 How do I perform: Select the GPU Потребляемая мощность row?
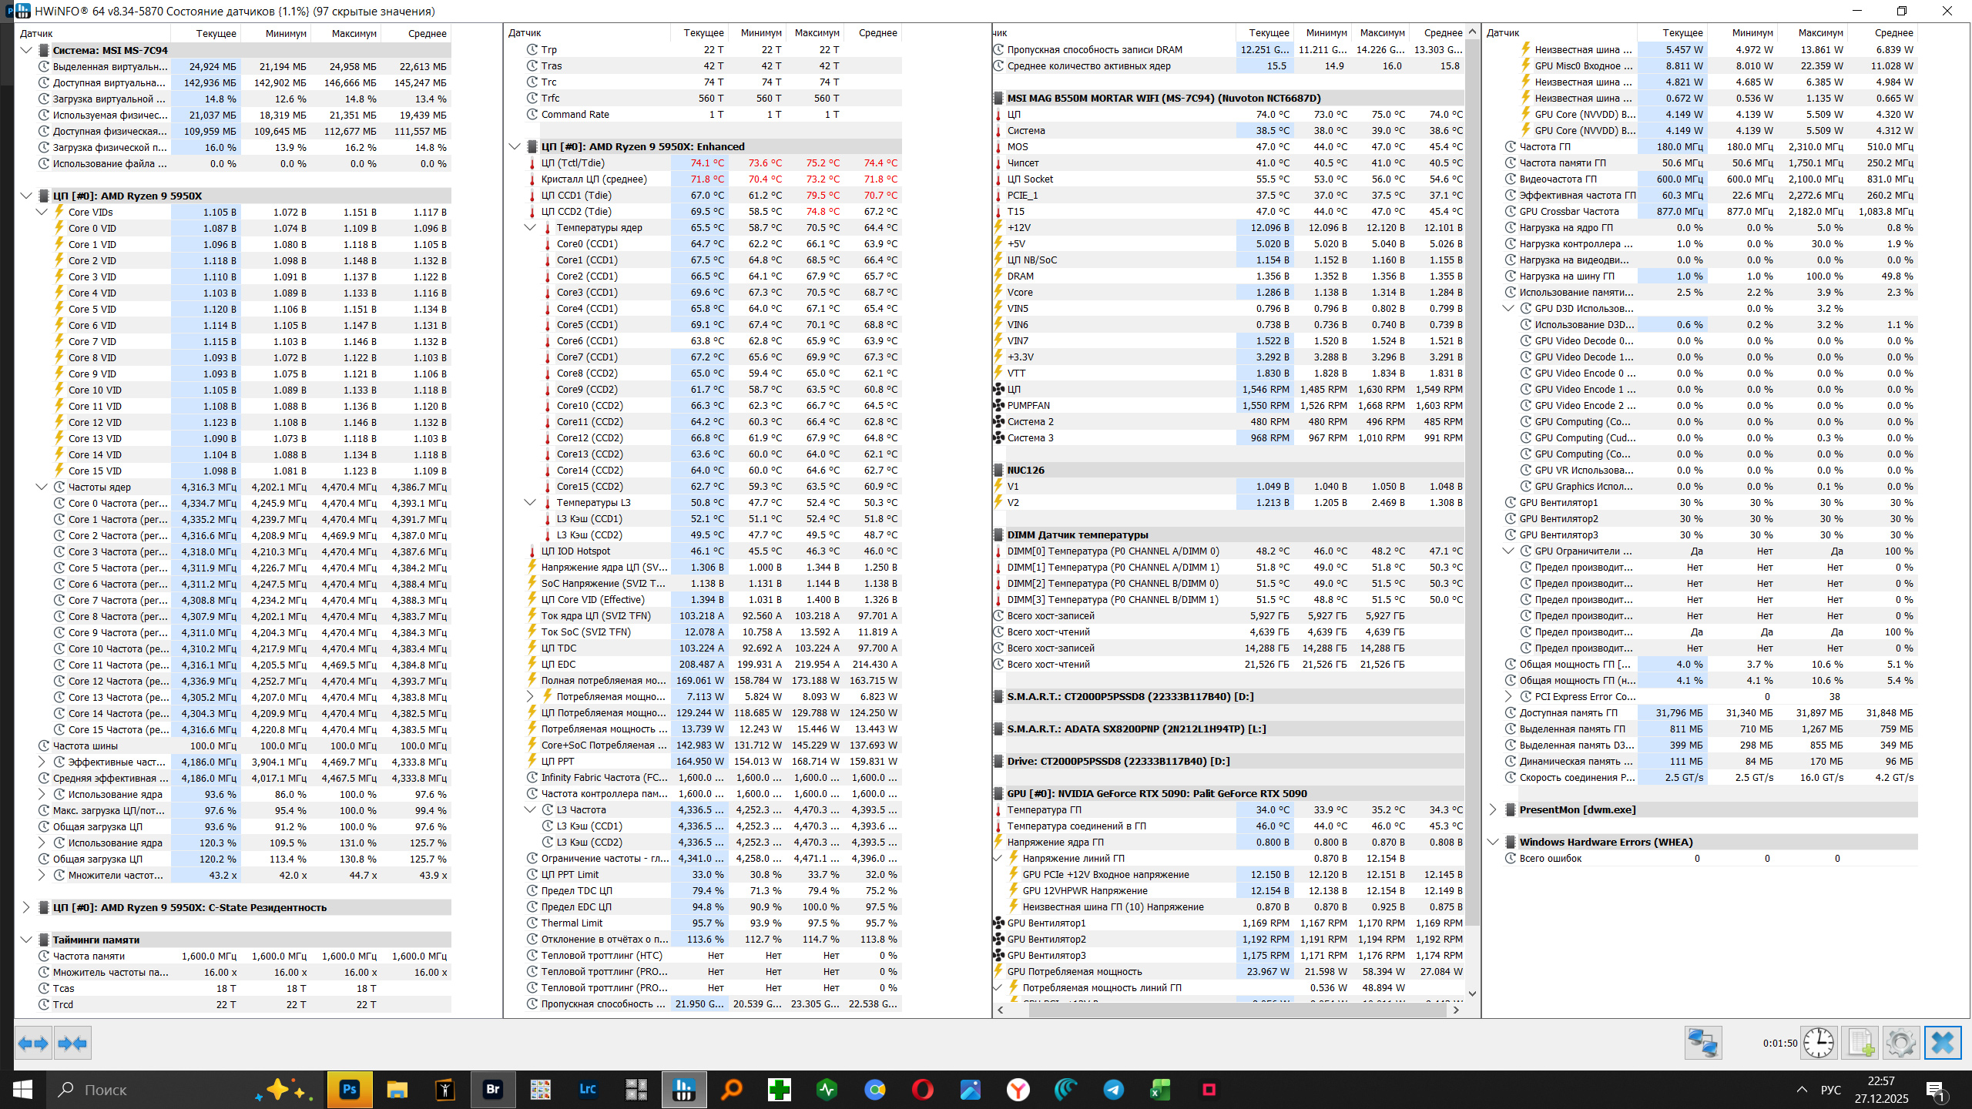[x=1074, y=971]
